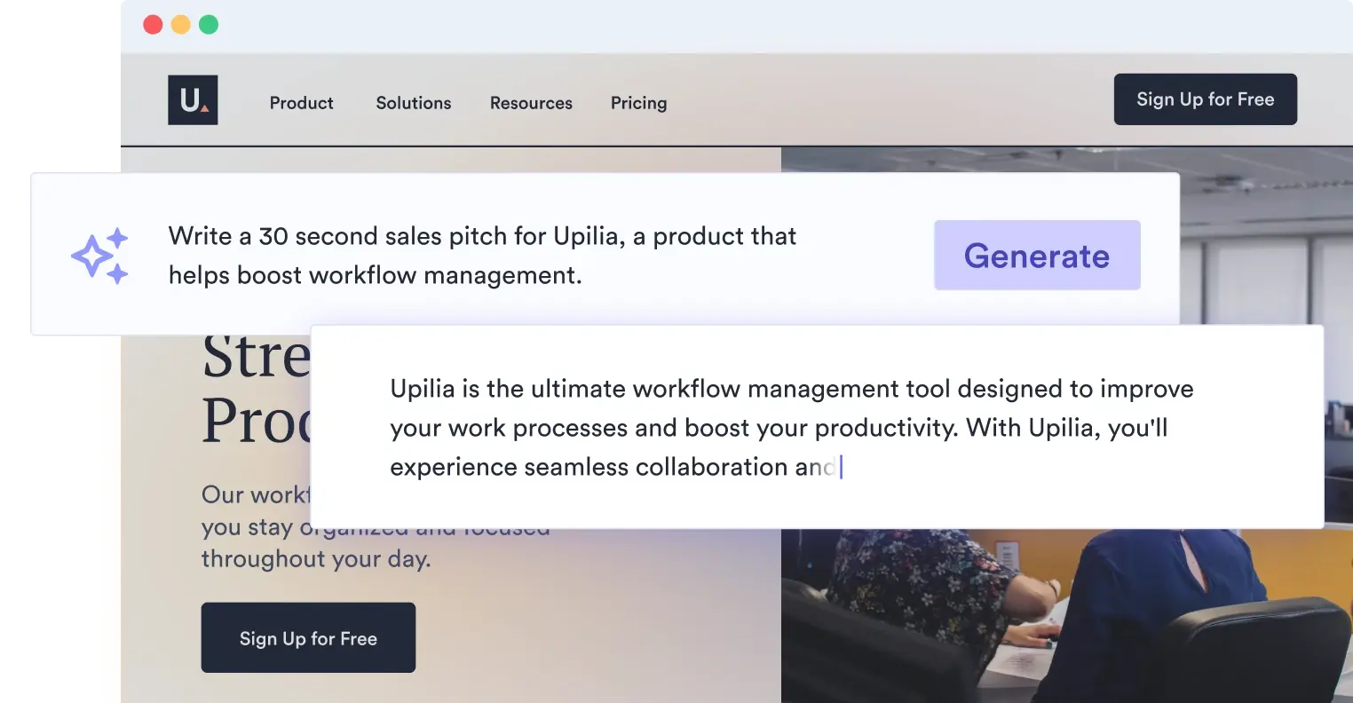Click the generated Upilia pitch text box
The width and height of the screenshot is (1353, 703).
pyautogui.click(x=817, y=427)
